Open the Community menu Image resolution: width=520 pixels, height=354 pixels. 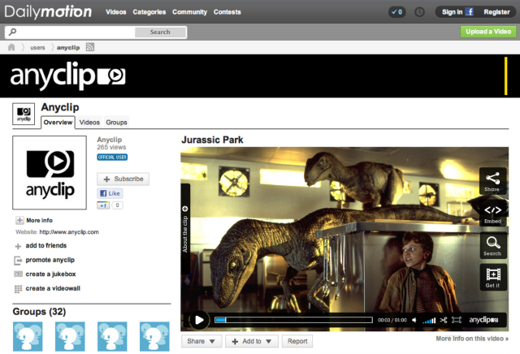coord(189,12)
